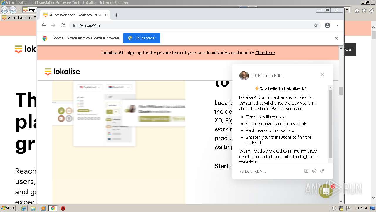This screenshot has height=212, width=376.
Task: Click the lokalise logo in the Chrome page header
Action: (62, 72)
